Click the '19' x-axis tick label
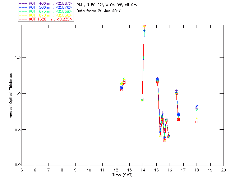The height and width of the screenshot is (184, 230). pyautogui.click(x=210, y=170)
